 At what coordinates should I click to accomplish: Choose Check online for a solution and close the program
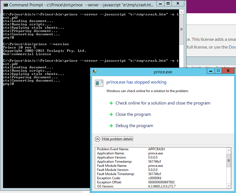(x=163, y=103)
